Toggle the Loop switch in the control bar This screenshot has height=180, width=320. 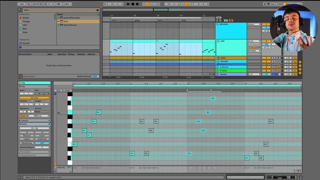(186, 4)
